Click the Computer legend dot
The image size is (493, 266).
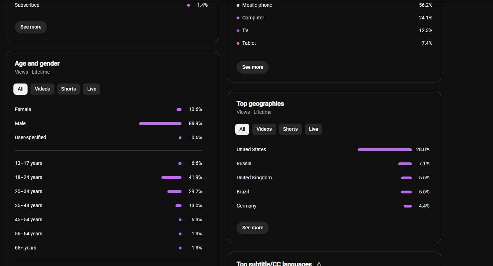click(x=238, y=18)
